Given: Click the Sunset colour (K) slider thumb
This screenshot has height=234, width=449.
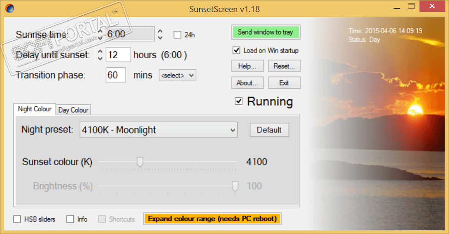Looking at the screenshot, I should point(140,162).
